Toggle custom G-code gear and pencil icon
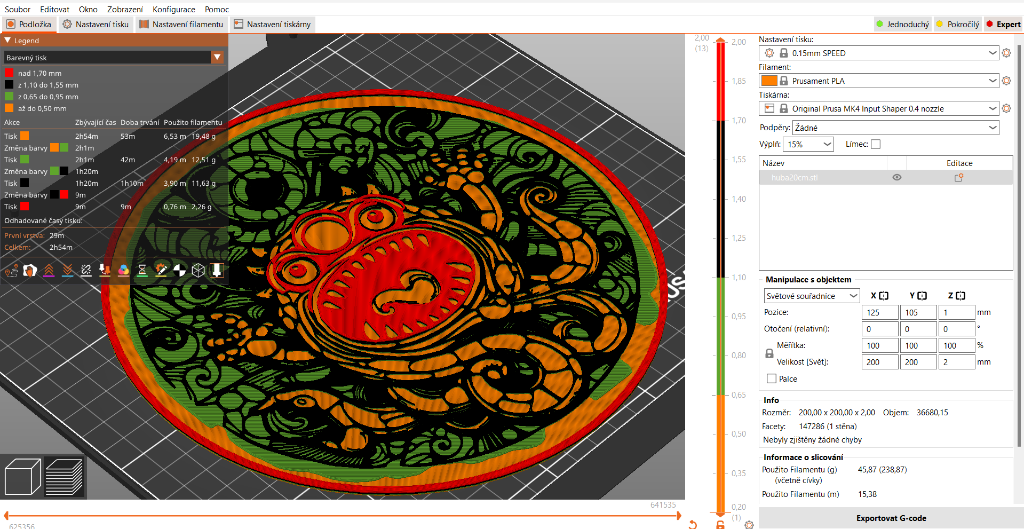 tap(161, 271)
